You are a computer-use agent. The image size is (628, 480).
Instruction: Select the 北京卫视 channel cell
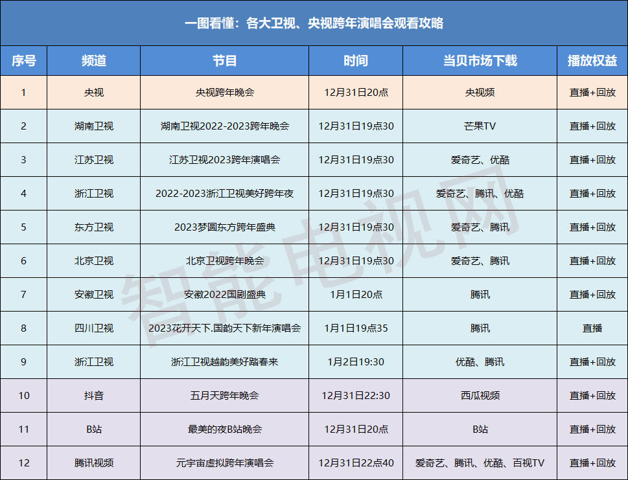[94, 260]
